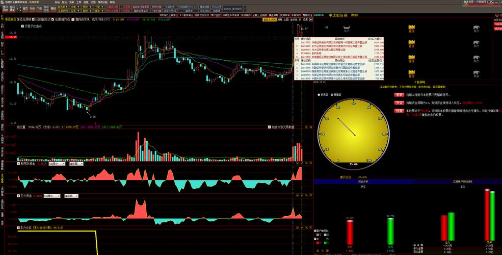Open the 系统 menu
Viewport: 502px width, 255px height.
57,2
